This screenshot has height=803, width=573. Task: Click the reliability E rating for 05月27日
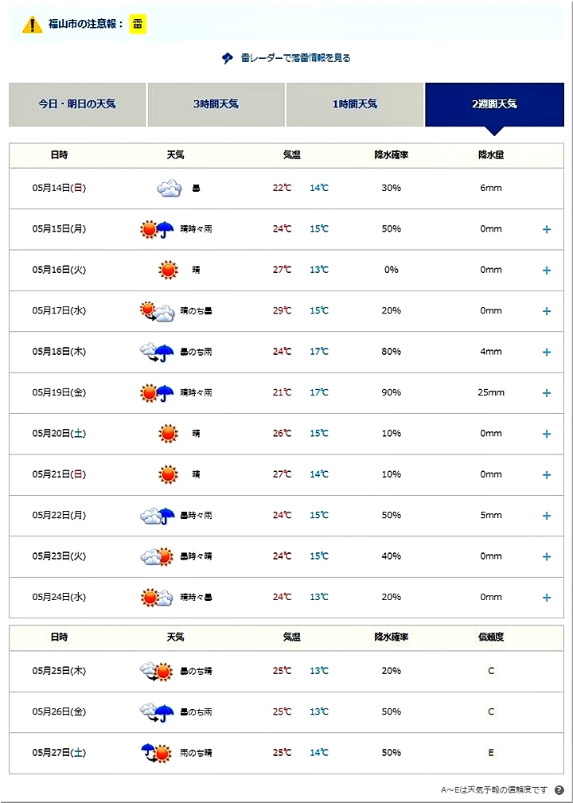click(x=491, y=752)
